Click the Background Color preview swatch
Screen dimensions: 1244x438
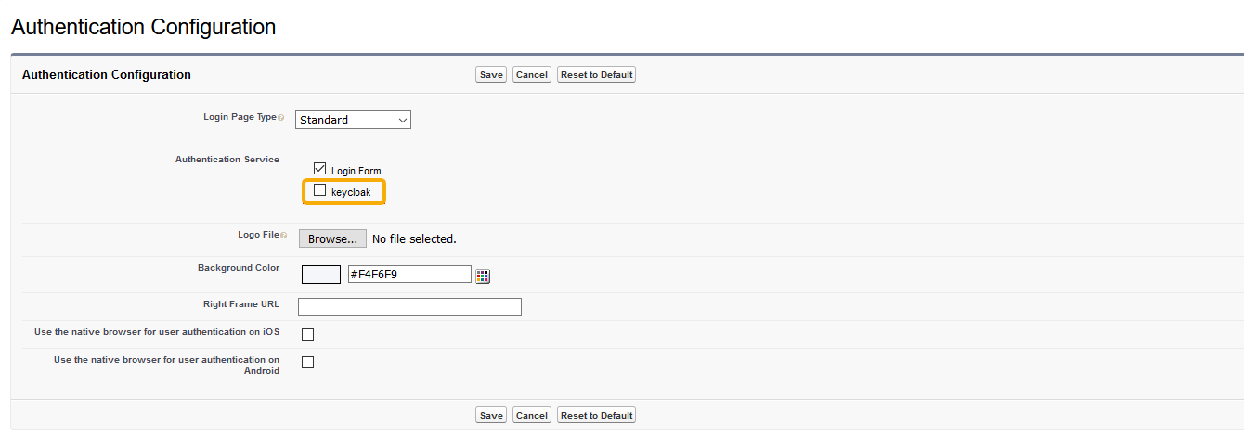coord(321,274)
